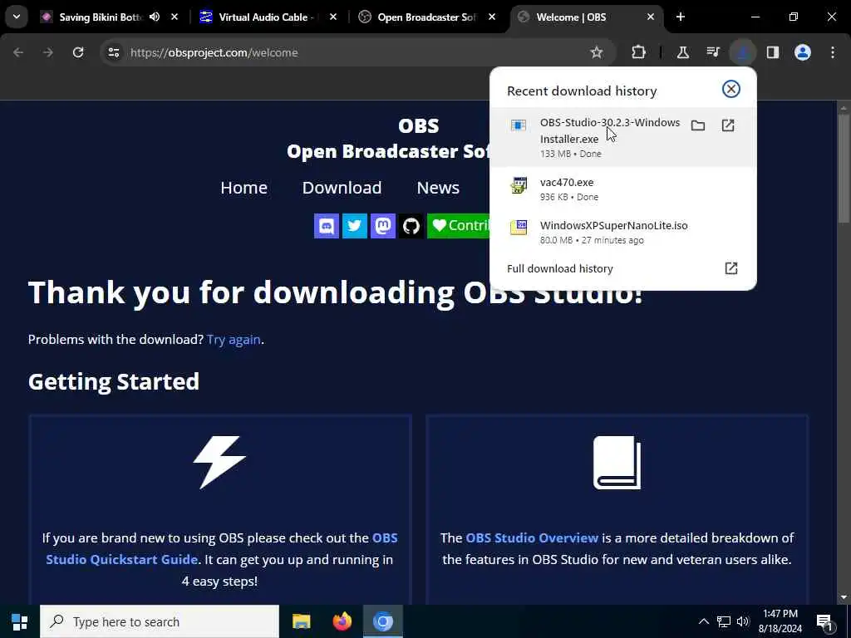Open the OBS Studio Overview link
This screenshot has width=851, height=638.
(532, 538)
